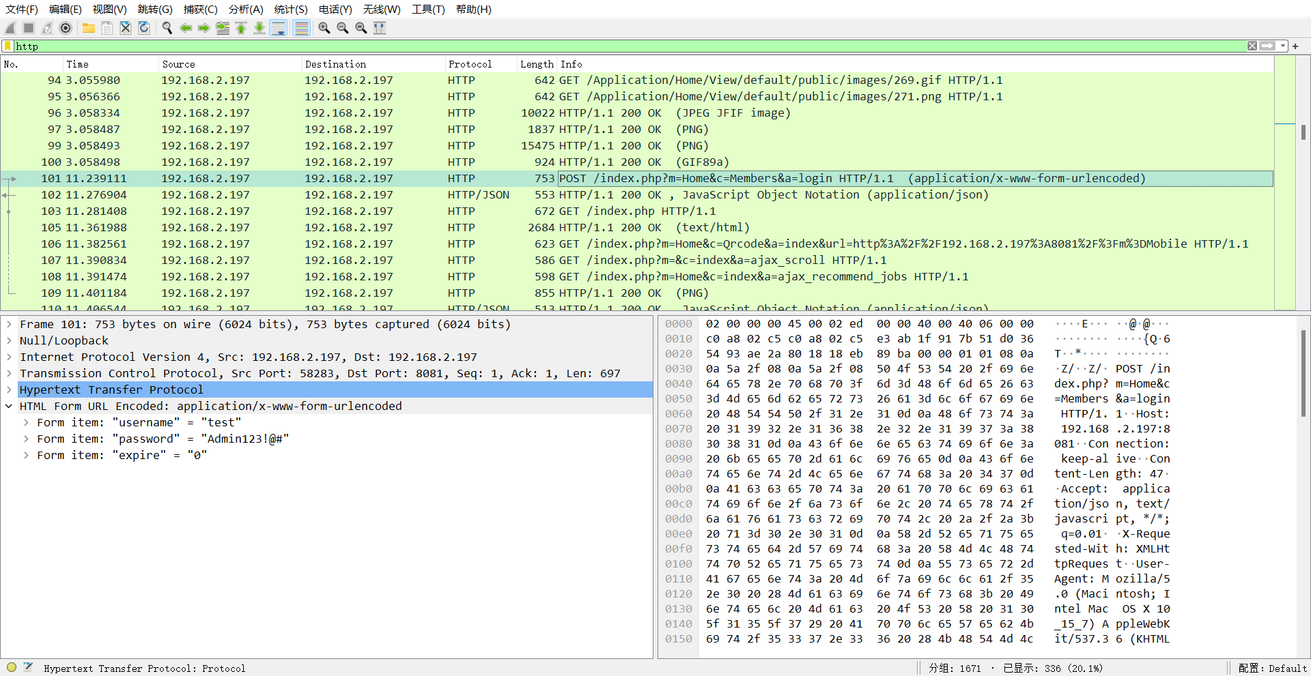Expand the password form item

[26, 439]
